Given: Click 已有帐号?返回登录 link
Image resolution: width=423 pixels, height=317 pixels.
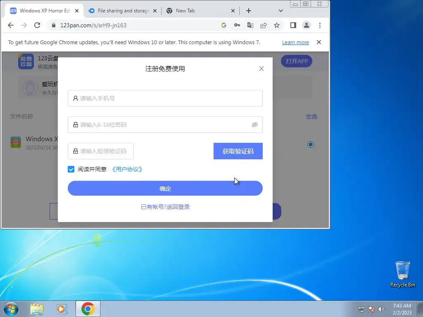Looking at the screenshot, I should [165, 207].
